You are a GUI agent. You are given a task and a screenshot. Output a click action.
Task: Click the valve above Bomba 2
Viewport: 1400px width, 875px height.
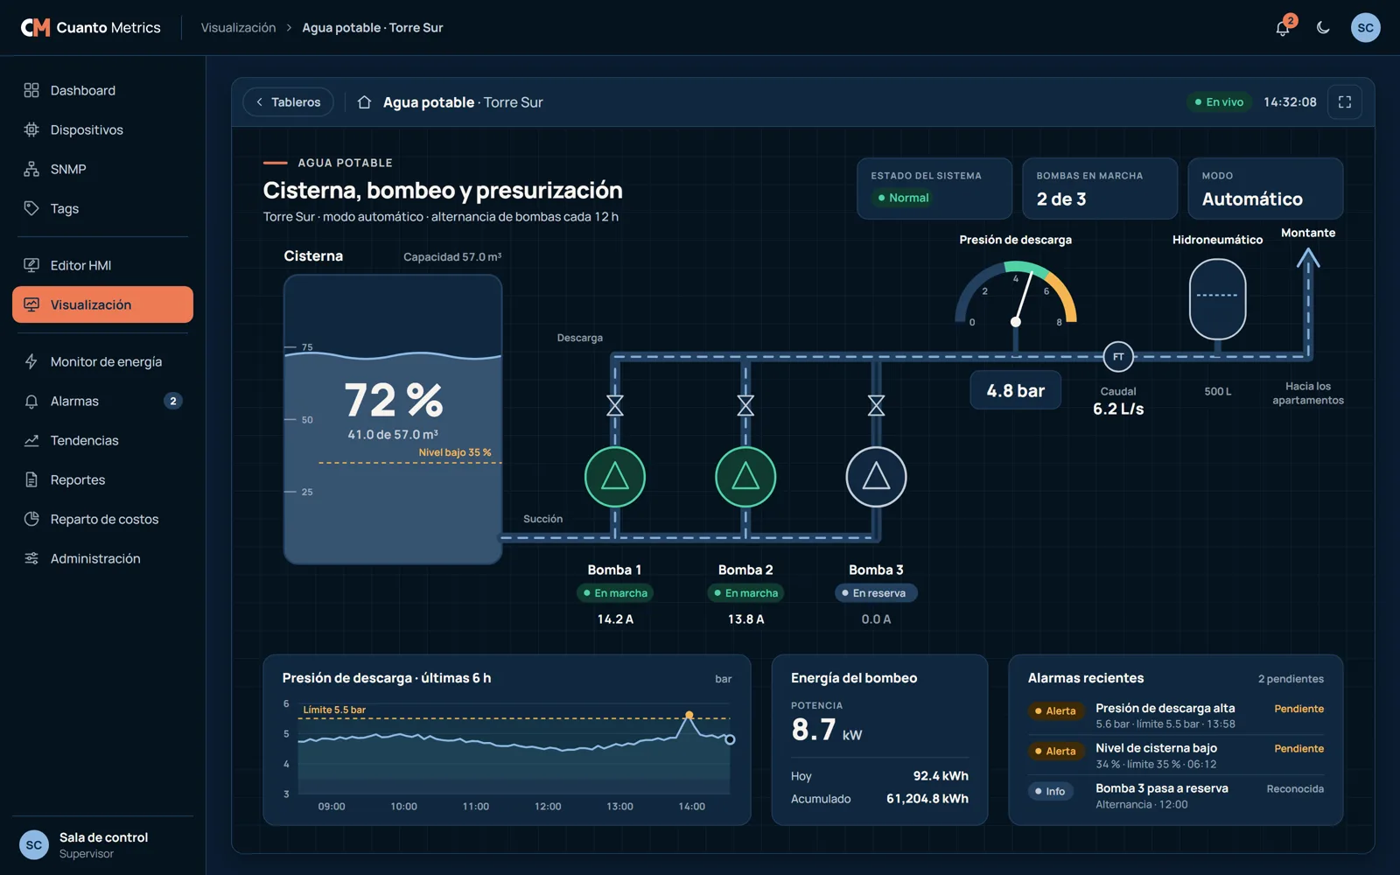point(745,405)
